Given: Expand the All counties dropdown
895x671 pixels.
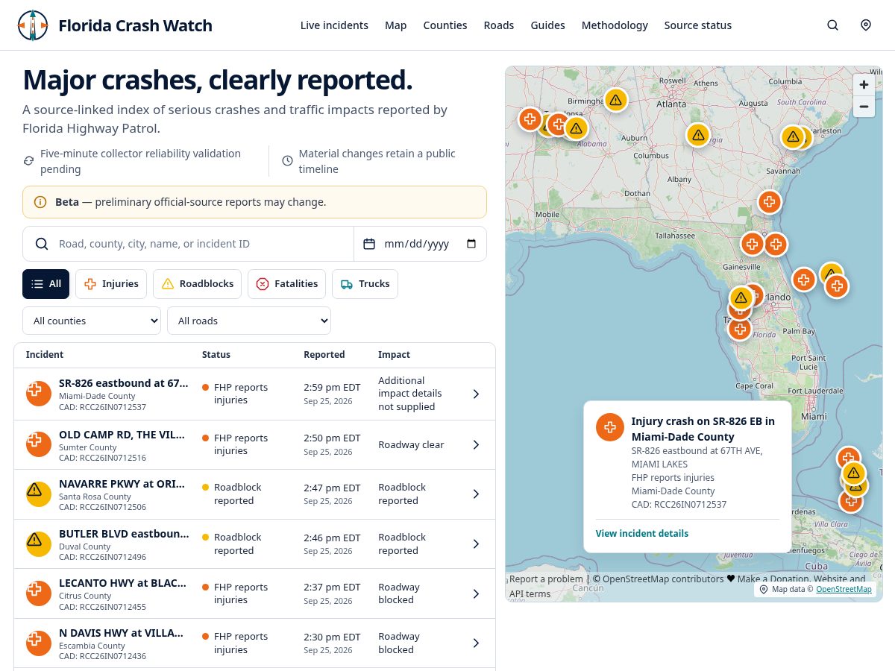Looking at the screenshot, I should coord(92,321).
